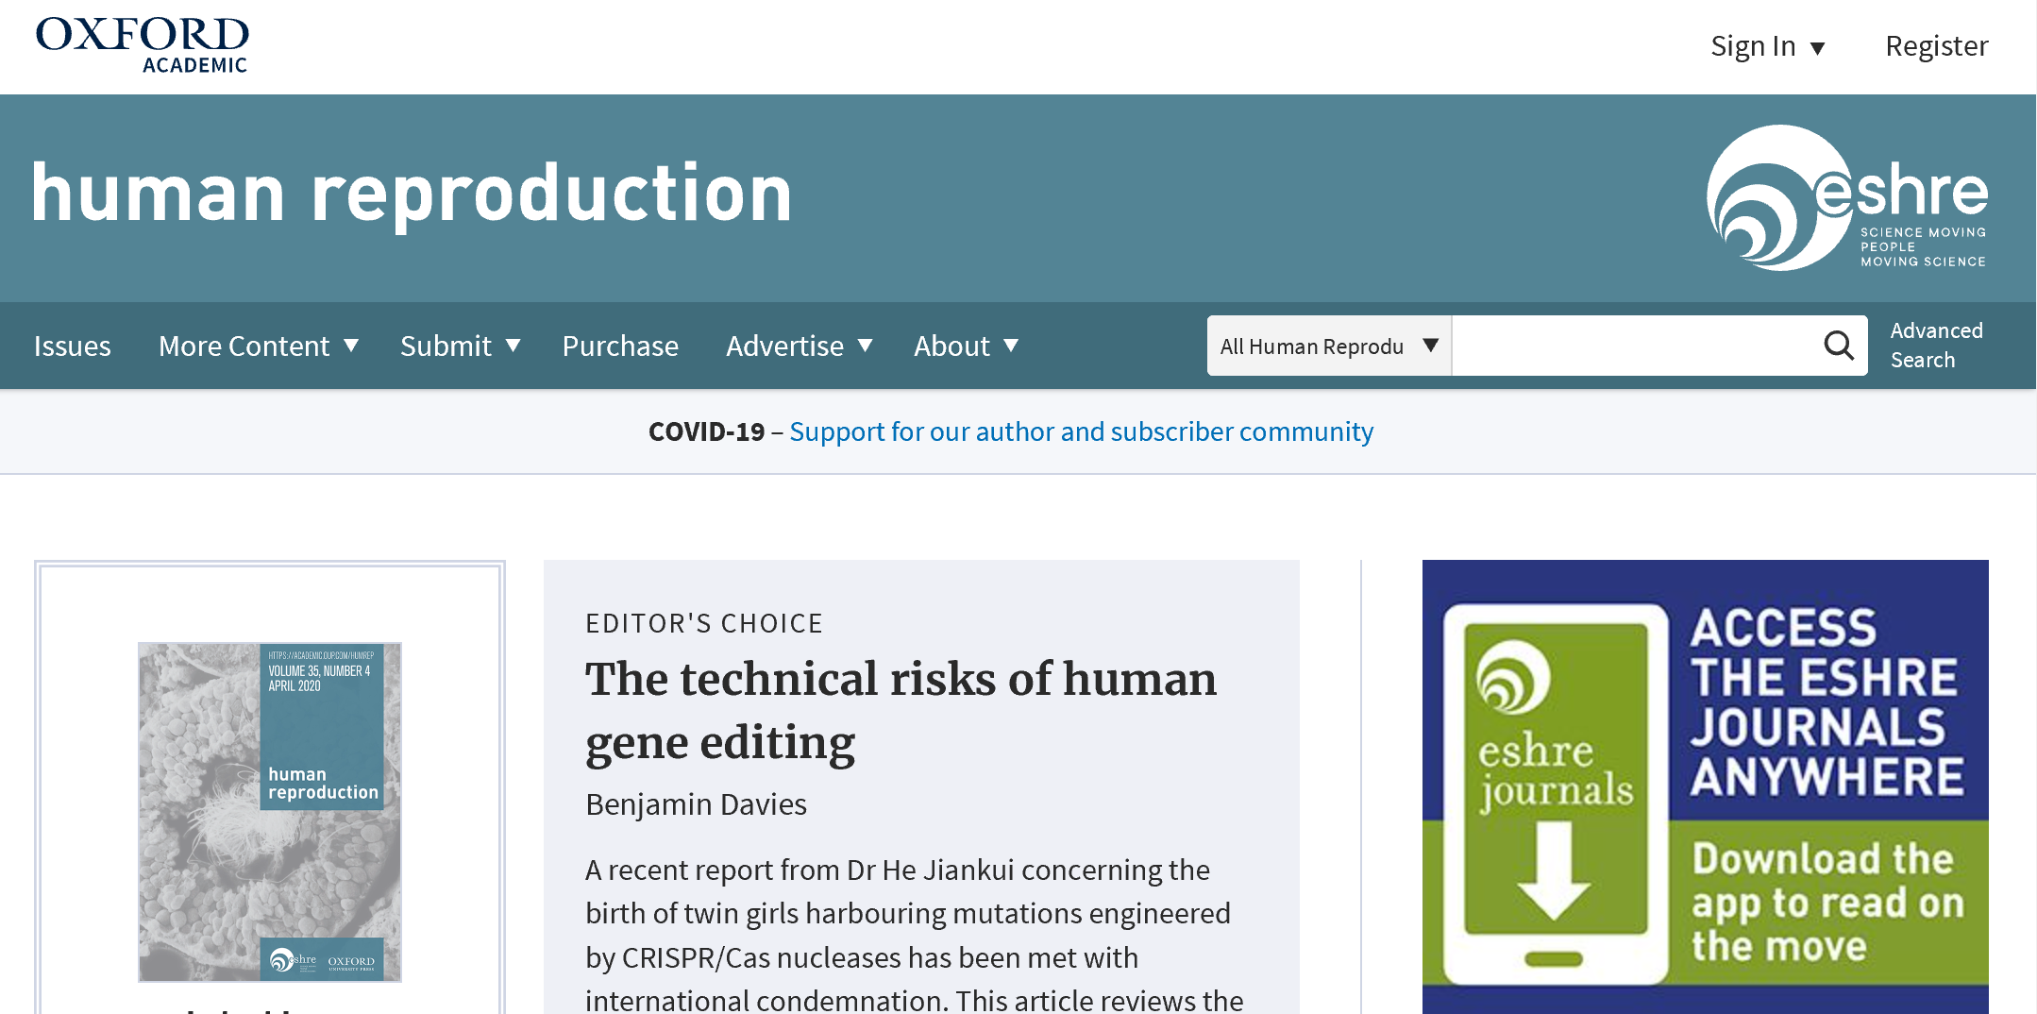Expand the More Content menu
This screenshot has height=1014, width=2037.
pos(259,346)
